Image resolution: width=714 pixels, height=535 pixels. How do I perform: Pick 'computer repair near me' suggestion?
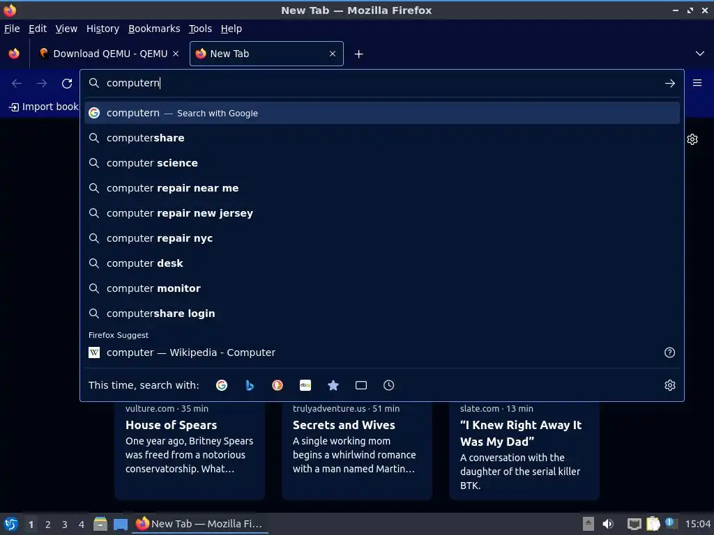tap(381, 188)
